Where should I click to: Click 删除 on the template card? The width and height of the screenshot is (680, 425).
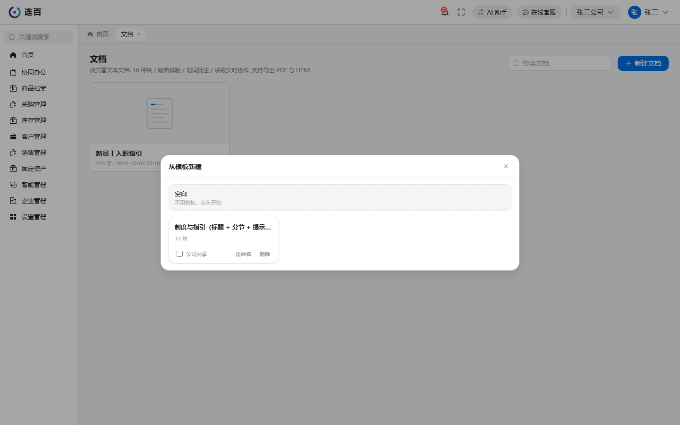[x=265, y=254]
